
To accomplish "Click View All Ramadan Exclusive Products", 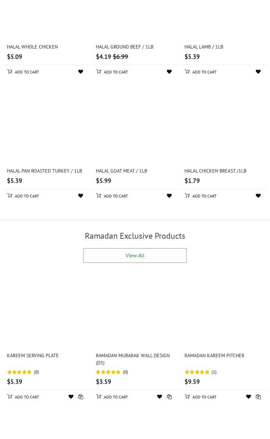I will tap(135, 255).
